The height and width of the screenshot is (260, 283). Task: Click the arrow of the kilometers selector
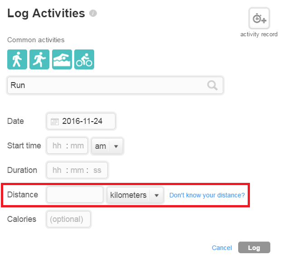click(x=157, y=195)
